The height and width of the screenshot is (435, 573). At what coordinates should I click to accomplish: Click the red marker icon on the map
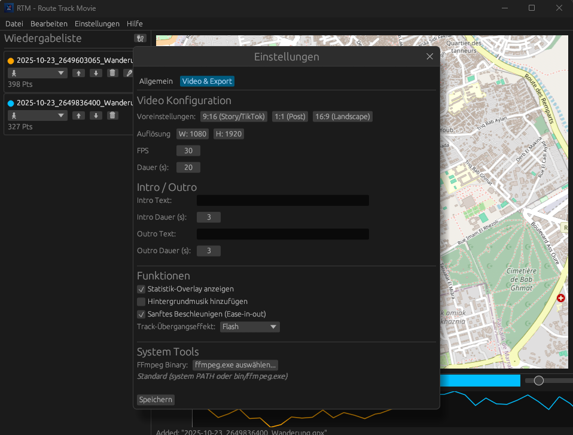click(x=560, y=297)
